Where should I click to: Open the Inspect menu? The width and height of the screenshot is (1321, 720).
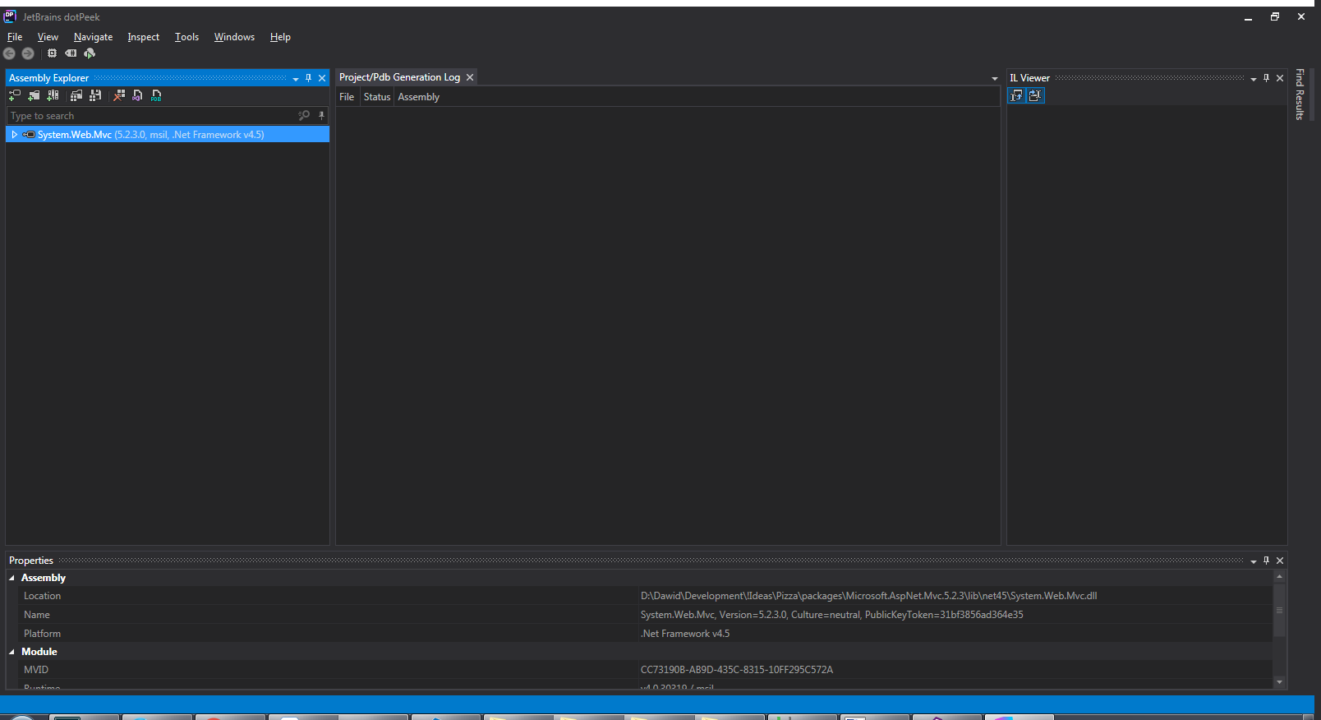(143, 37)
